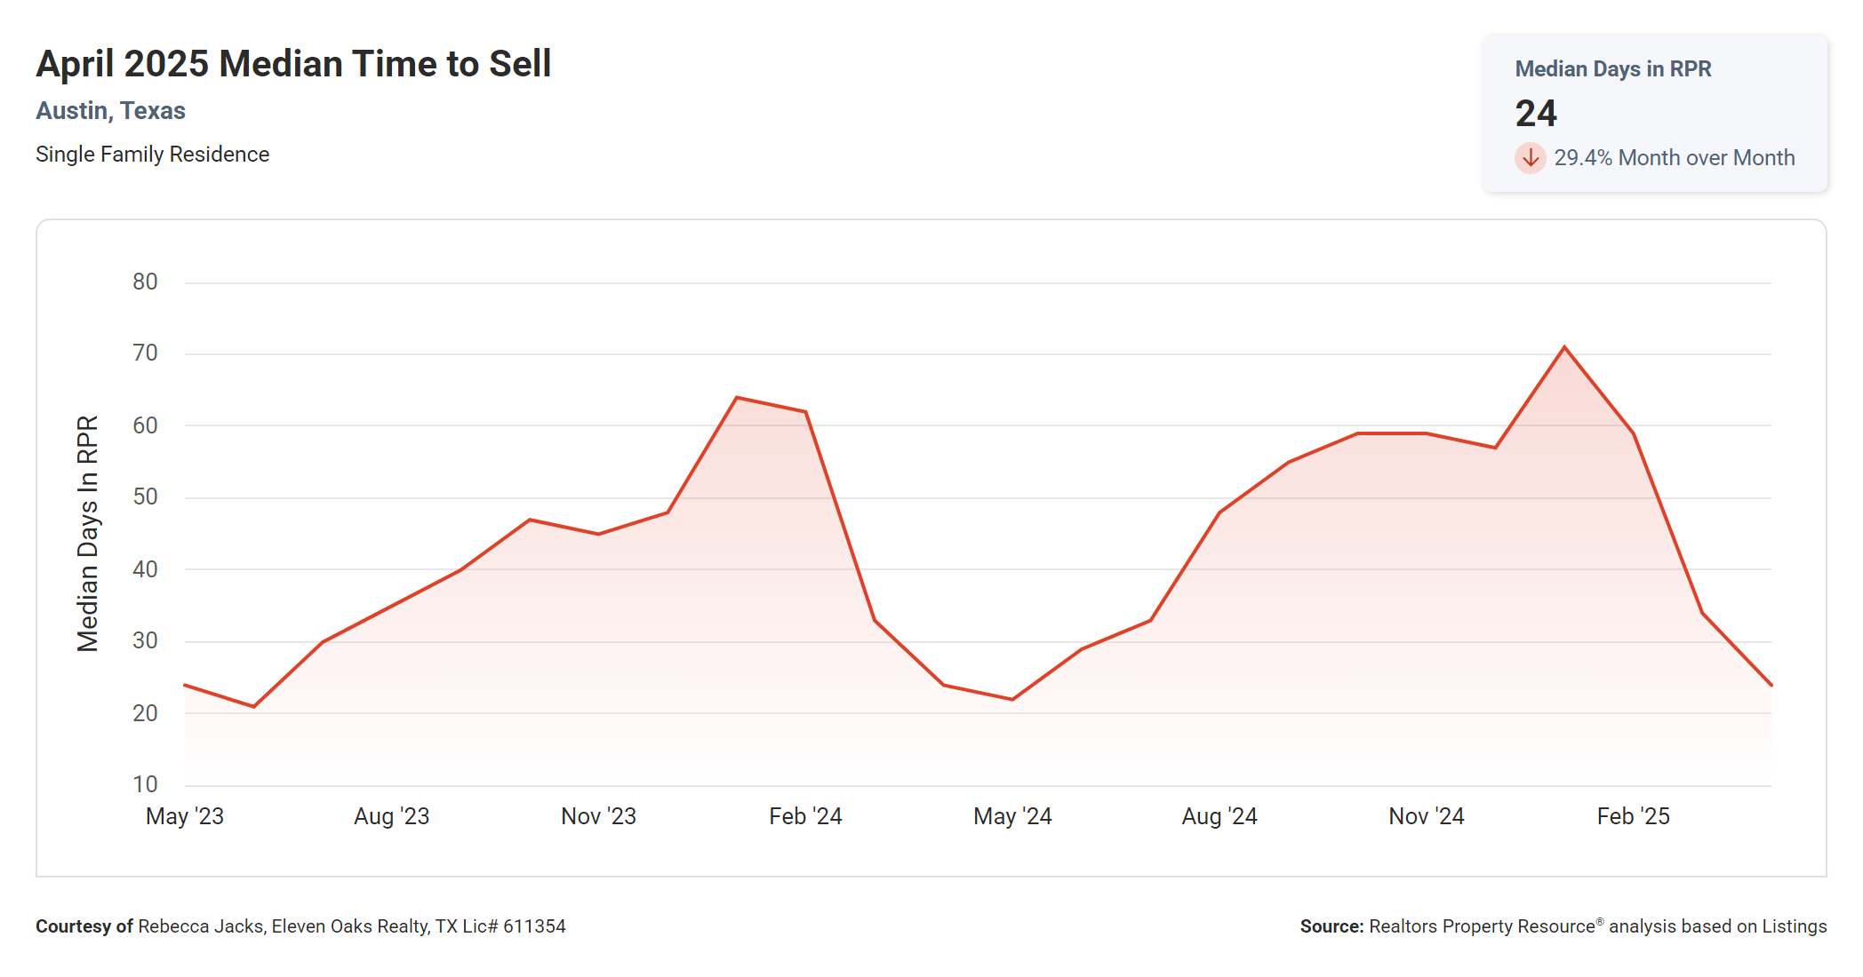Click the vertical Median Days In RPR axis title
This screenshot has width=1863, height=977.
tap(87, 533)
